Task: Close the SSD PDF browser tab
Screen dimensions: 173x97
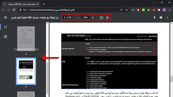Action: tap(38, 4)
